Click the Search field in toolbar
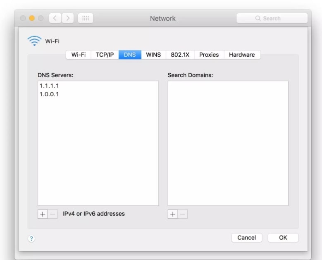This screenshot has width=322, height=260. coord(272,19)
